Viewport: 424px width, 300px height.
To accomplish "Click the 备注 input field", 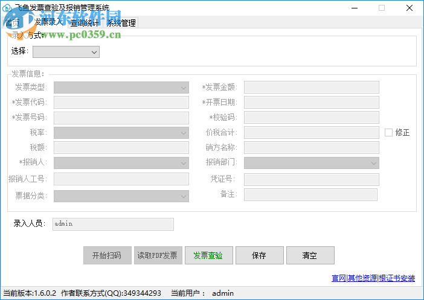I will coord(310,194).
